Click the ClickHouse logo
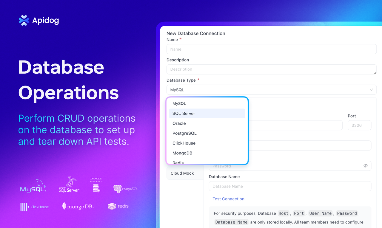Image resolution: width=382 pixels, height=228 pixels. pos(34,207)
